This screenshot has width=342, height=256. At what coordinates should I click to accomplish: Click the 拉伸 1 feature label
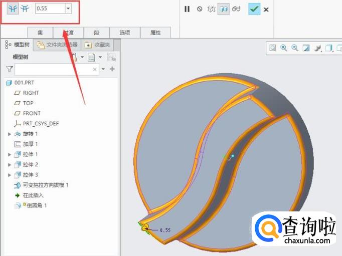[x=30, y=154]
